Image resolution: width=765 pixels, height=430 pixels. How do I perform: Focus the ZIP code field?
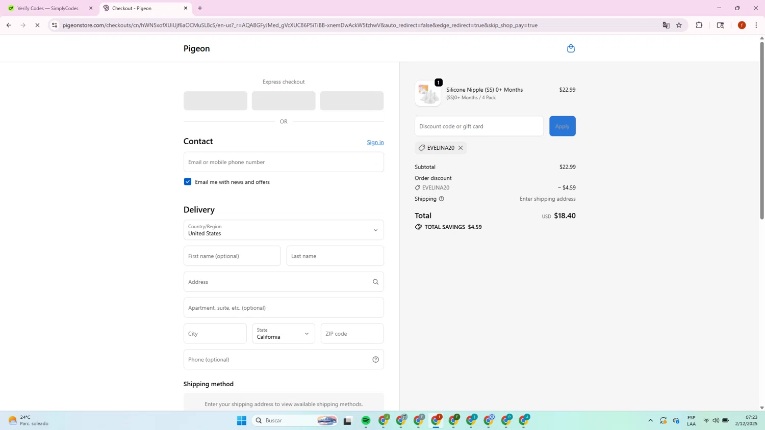point(352,334)
